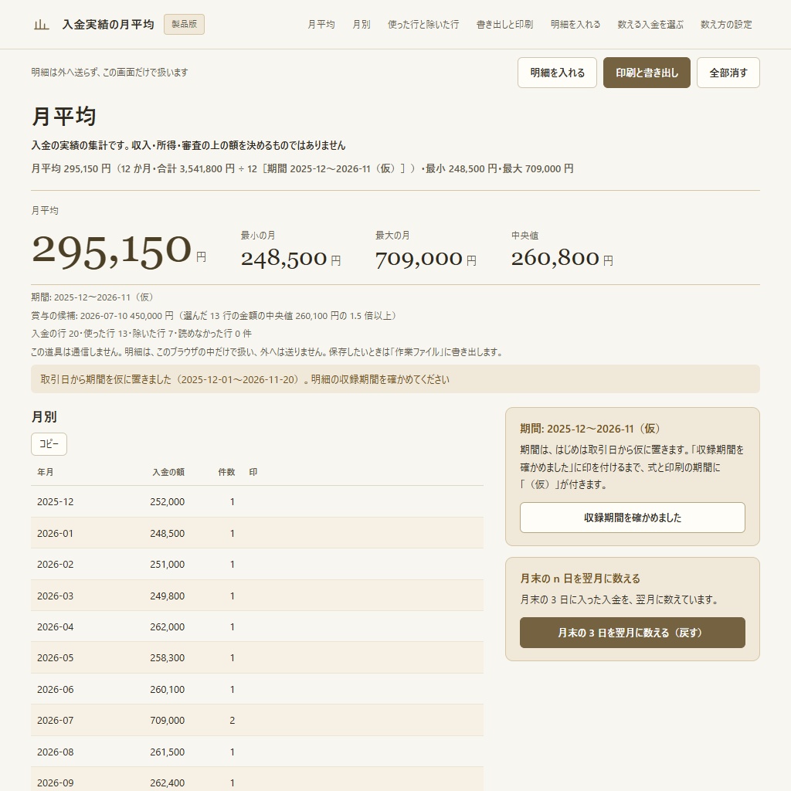
Task: Select the 2026-05 row month cell
Action: coord(55,658)
